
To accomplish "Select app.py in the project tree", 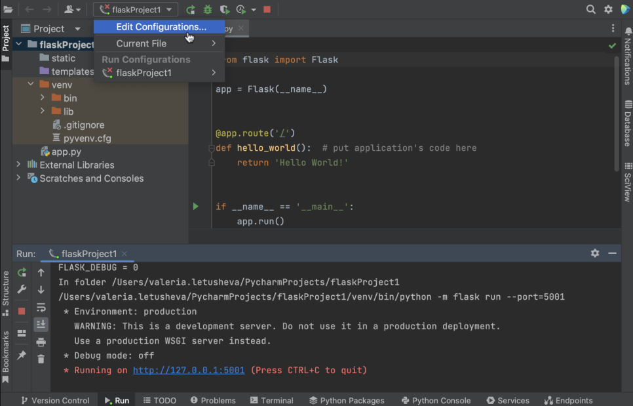I will 66,152.
